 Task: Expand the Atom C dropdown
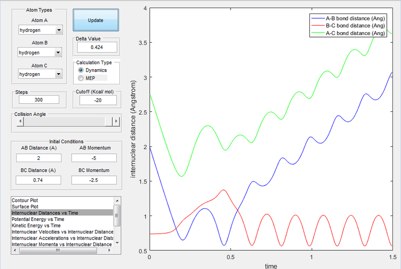click(x=40, y=74)
